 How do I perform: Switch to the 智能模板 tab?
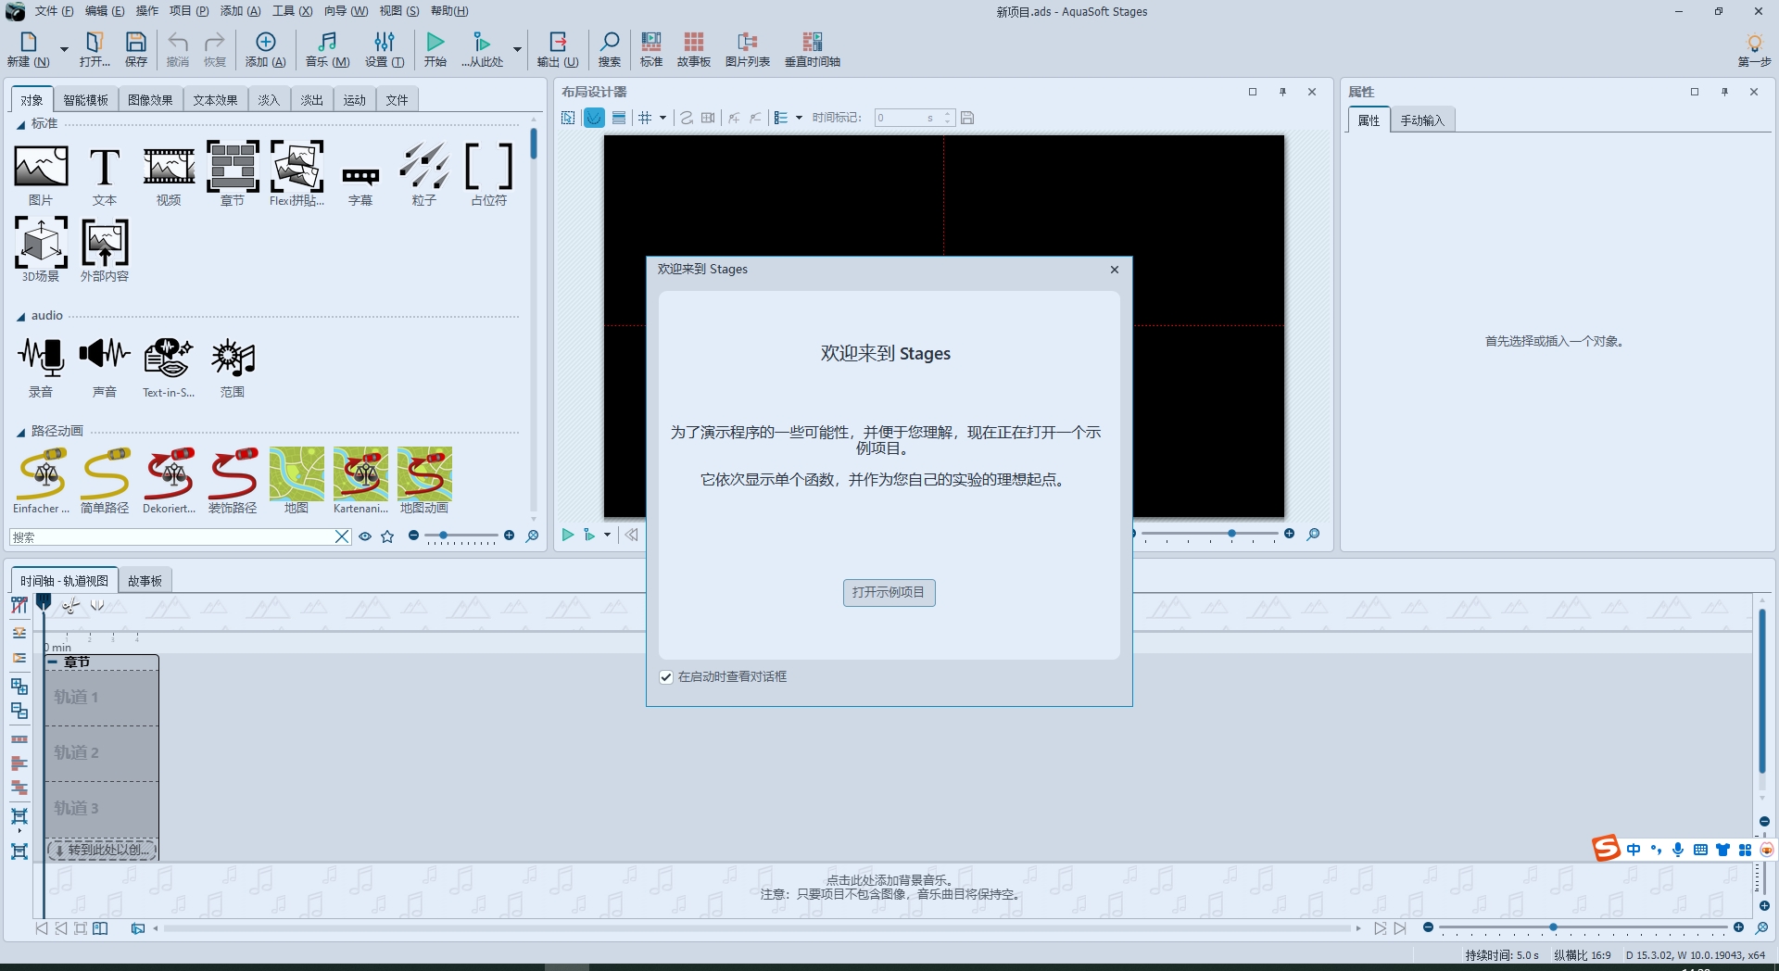[85, 100]
